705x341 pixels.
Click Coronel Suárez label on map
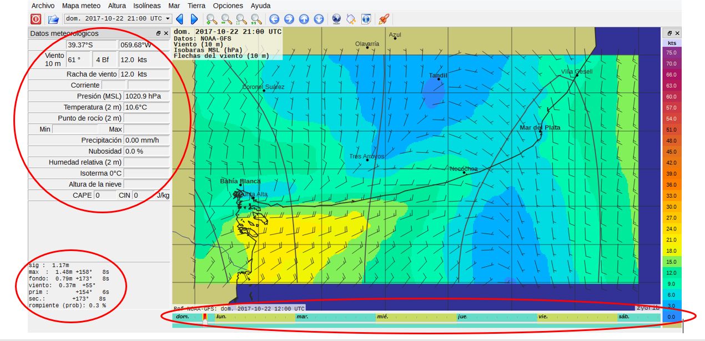click(263, 87)
